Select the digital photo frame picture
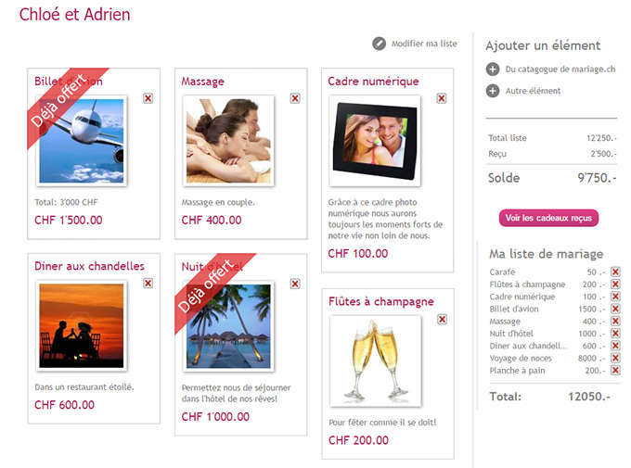This screenshot has width=631, height=468. pos(375,141)
